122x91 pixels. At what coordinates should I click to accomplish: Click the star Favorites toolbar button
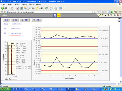point(40,8)
